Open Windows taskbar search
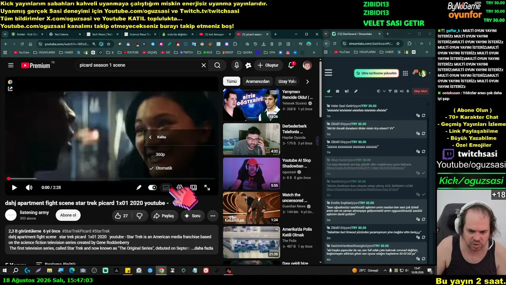The height and width of the screenshot is (285, 506). click(x=16, y=271)
